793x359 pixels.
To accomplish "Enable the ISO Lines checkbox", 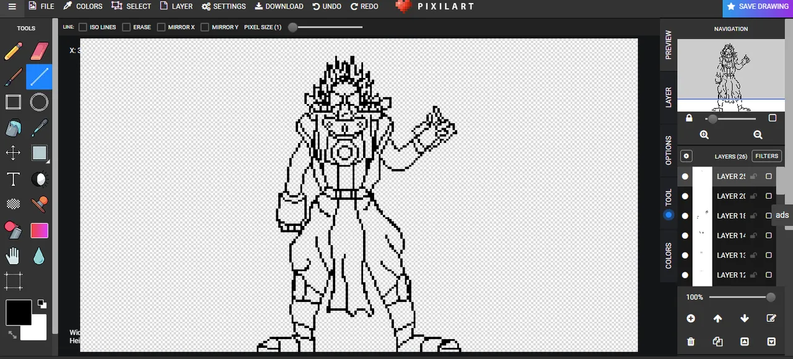I will pyautogui.click(x=83, y=27).
